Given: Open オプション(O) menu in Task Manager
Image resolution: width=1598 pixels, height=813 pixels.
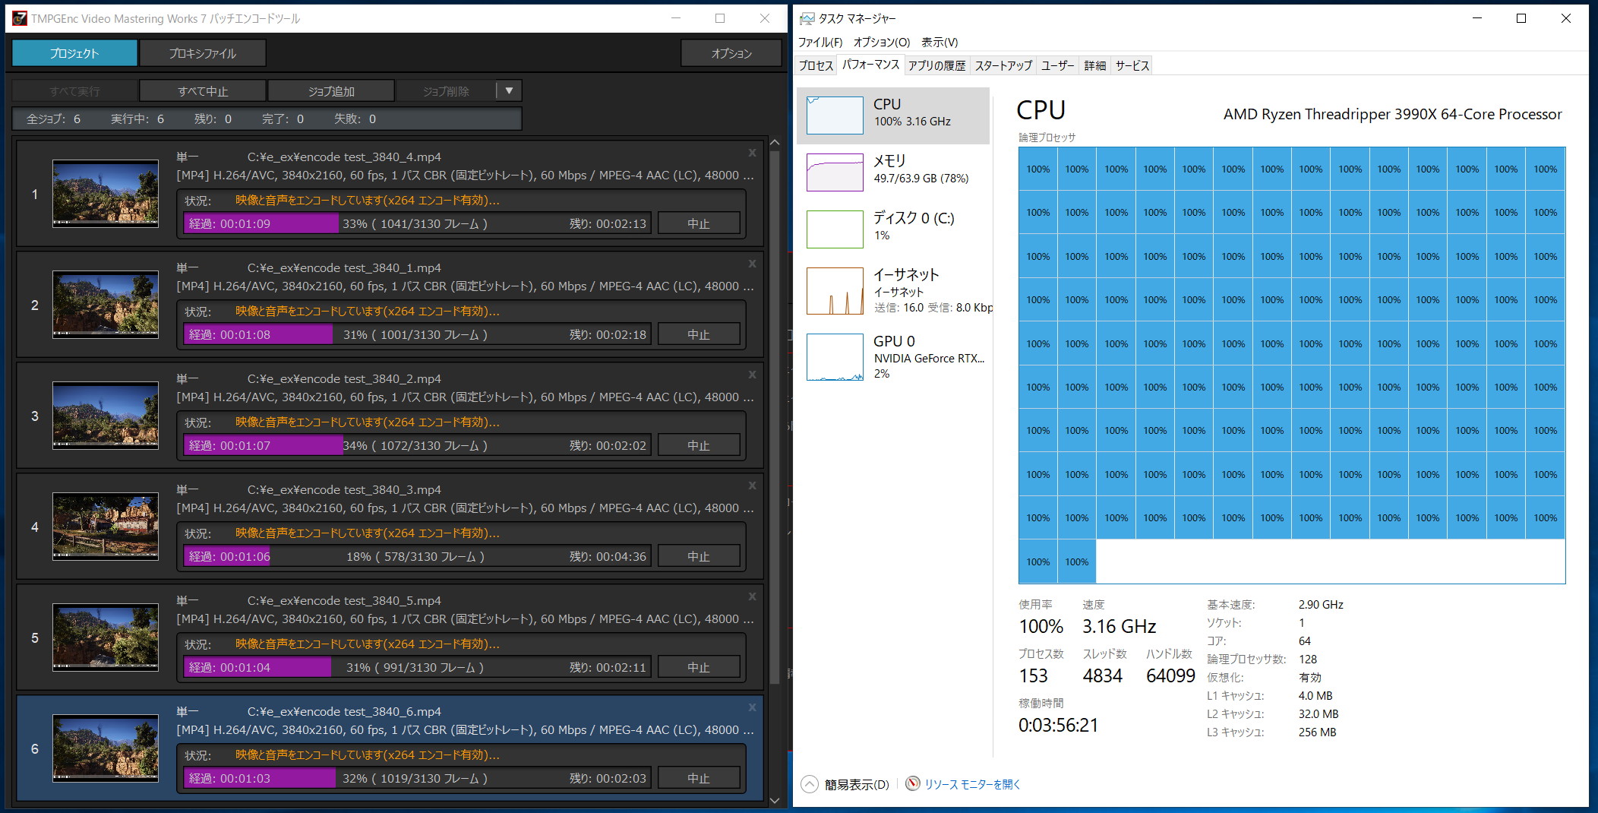Looking at the screenshot, I should pos(882,43).
